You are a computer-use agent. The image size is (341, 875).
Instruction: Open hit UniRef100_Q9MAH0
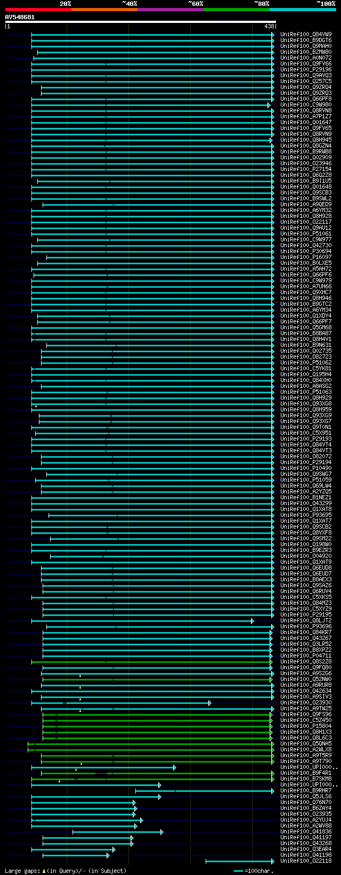click(x=306, y=46)
